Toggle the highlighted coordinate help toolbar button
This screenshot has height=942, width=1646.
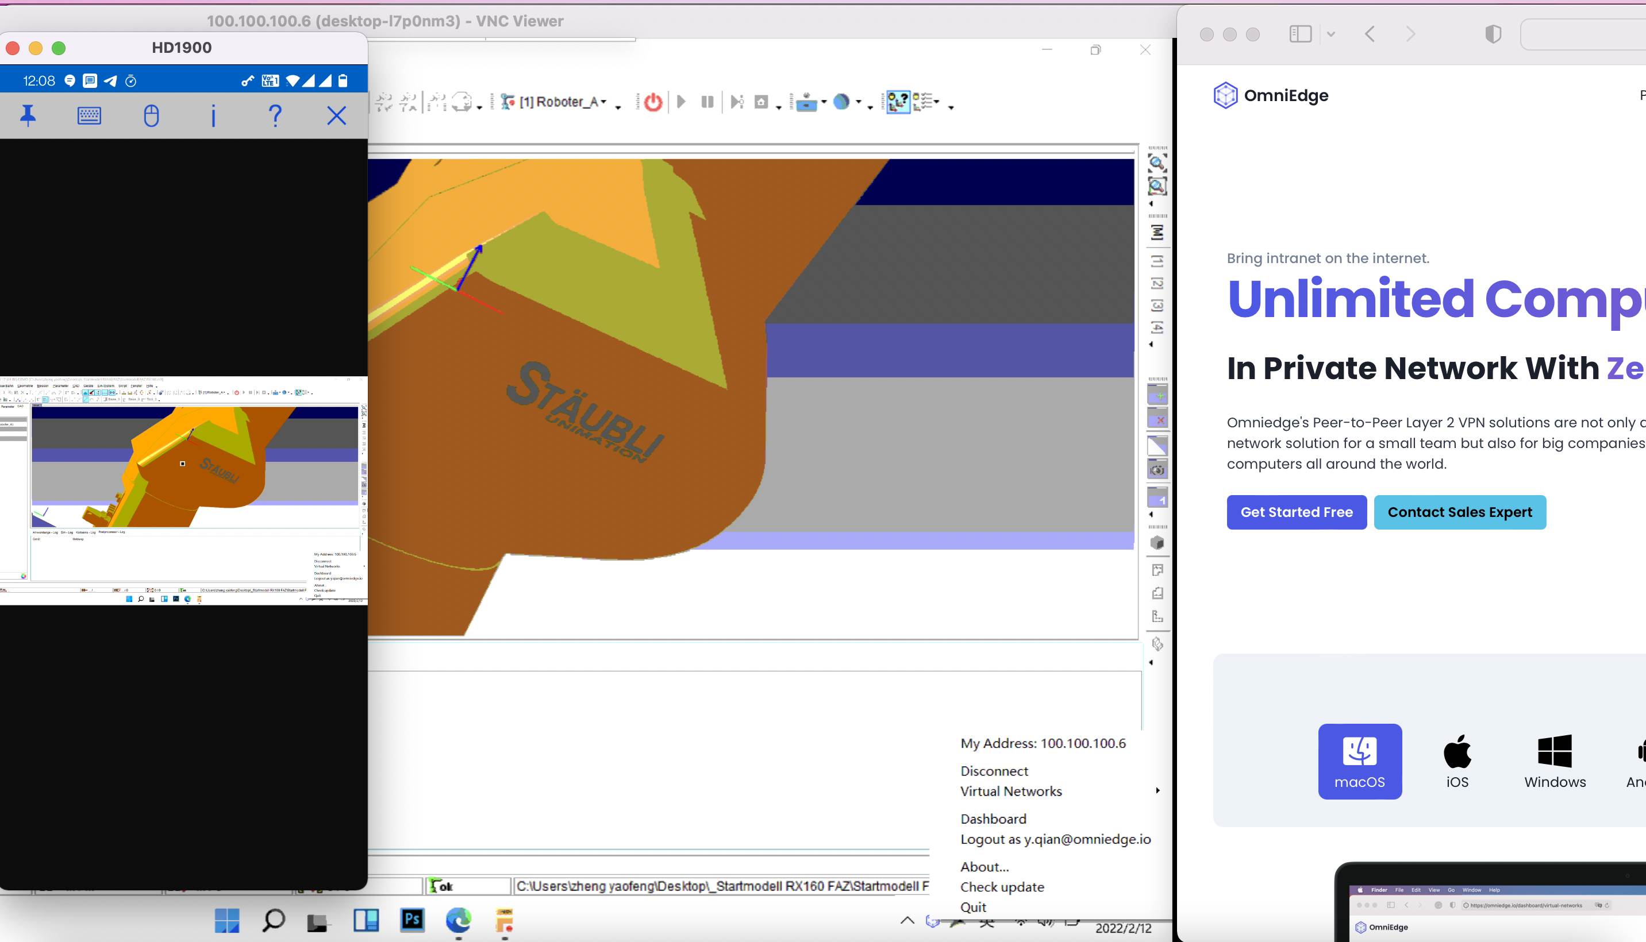click(x=898, y=102)
